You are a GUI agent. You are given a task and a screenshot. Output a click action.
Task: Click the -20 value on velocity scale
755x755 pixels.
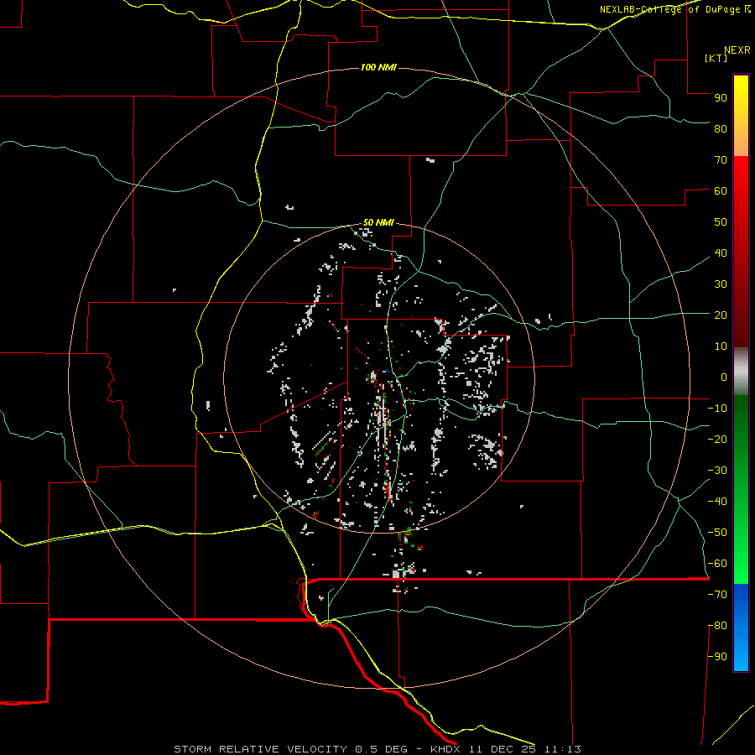click(x=717, y=439)
